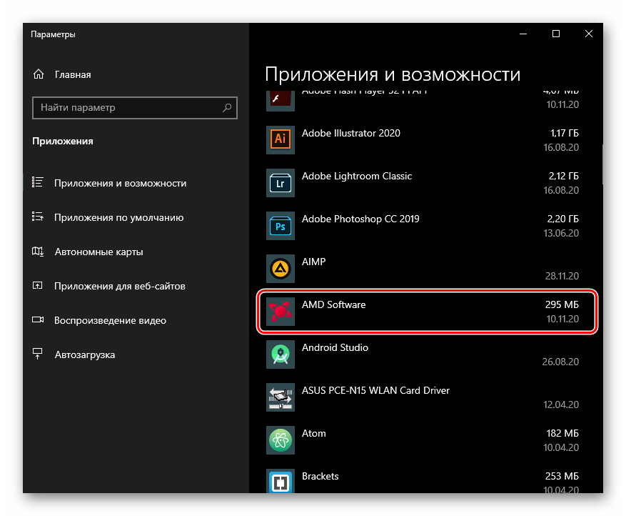Click the 2,20 ГБ size value

coord(562,219)
